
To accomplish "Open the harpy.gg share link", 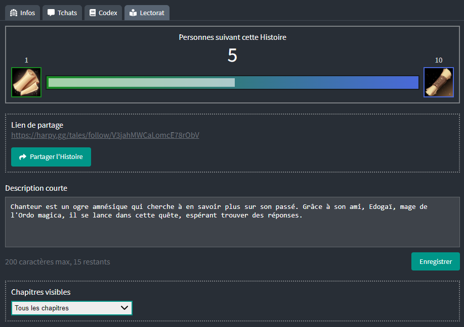I will 105,135.
